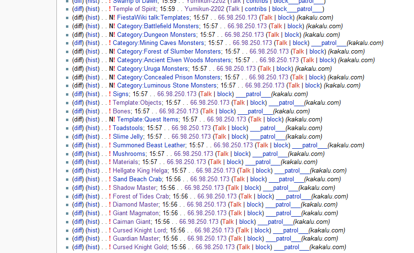Click hist in the Temple of Spirit row

92,9
